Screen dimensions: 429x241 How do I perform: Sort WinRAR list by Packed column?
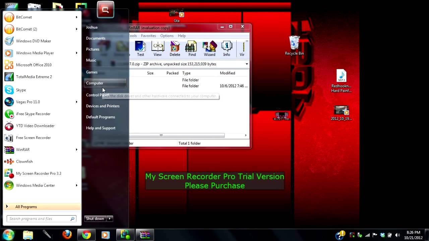pos(172,73)
